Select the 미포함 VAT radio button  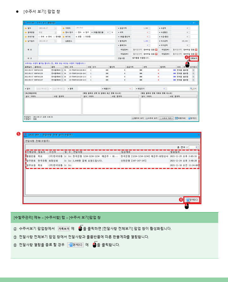point(84,37)
